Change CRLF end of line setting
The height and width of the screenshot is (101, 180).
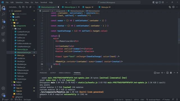click(x=142, y=100)
